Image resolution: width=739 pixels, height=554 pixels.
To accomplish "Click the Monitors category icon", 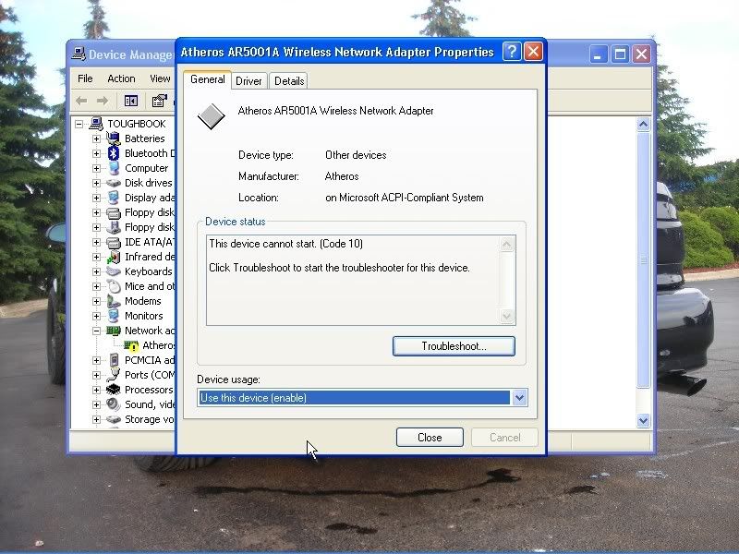I will point(113,316).
